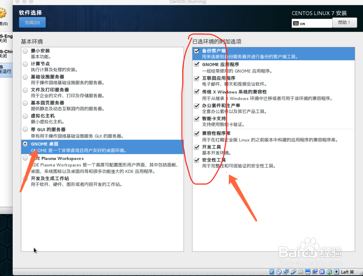Uncheck the 兼容性程序库 checkbox
Image resolution: width=363 pixels, height=276 pixels.
click(196, 133)
